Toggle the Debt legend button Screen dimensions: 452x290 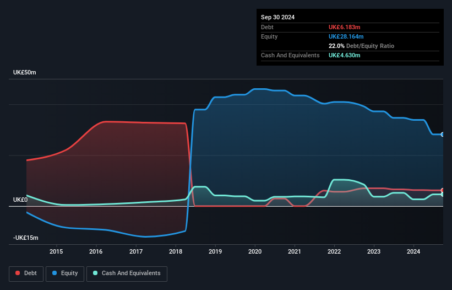[26, 273]
